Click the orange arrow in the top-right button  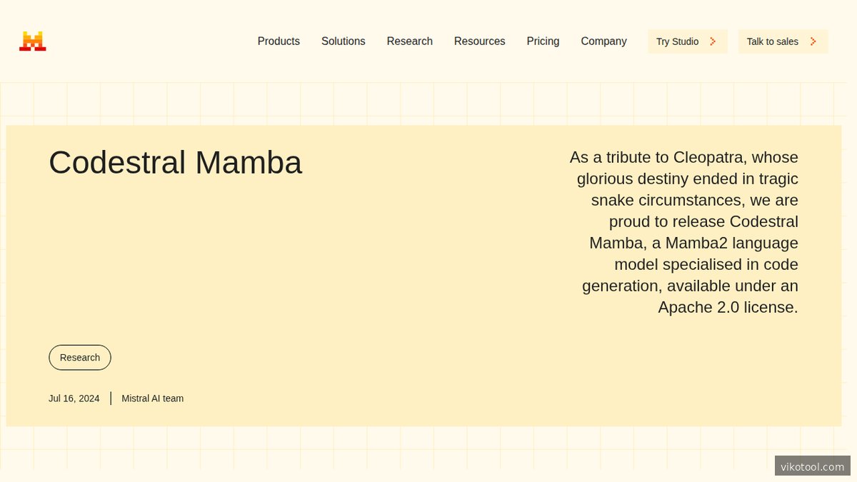pyautogui.click(x=812, y=41)
